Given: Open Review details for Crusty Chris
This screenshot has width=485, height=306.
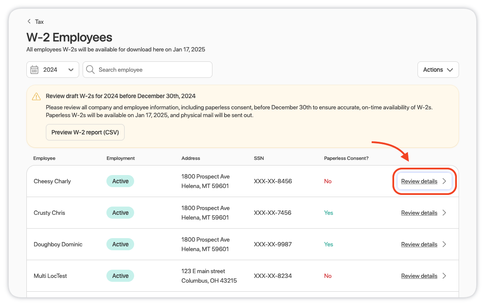Looking at the screenshot, I should pos(419,213).
